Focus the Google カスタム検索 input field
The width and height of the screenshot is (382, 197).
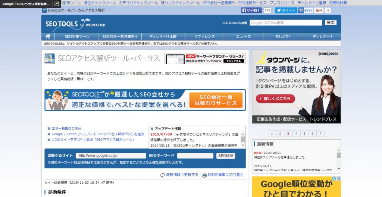286,23
